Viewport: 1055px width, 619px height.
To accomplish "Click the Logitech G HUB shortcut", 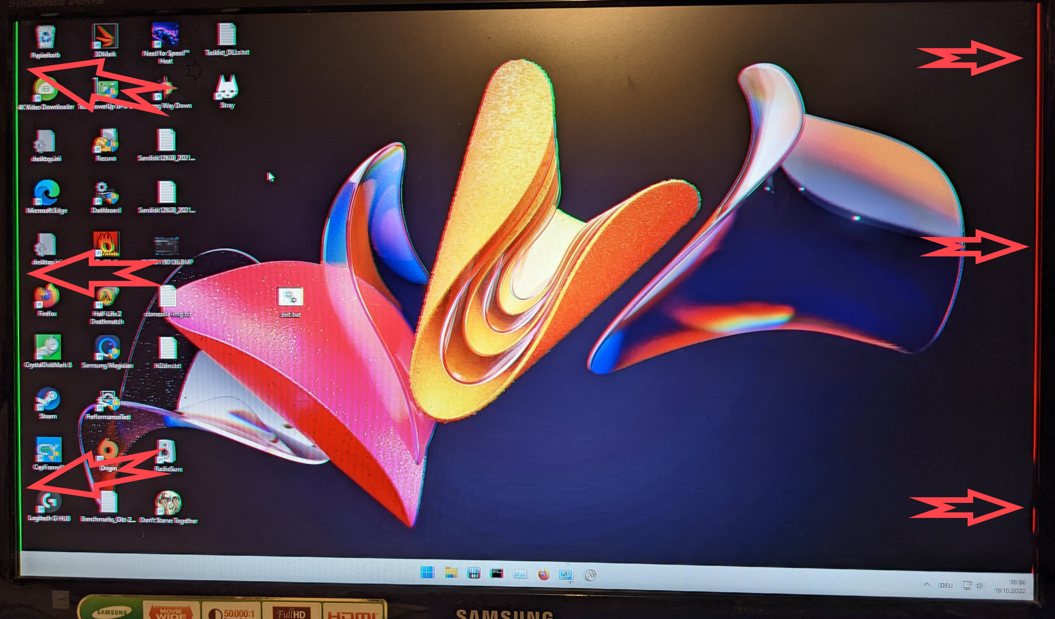I will click(x=49, y=503).
